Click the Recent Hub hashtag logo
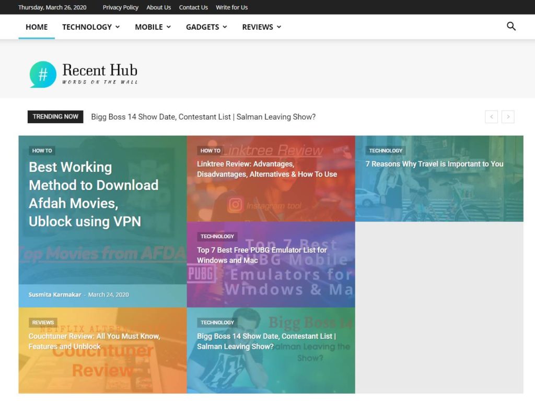The image size is (535, 401). point(43,74)
